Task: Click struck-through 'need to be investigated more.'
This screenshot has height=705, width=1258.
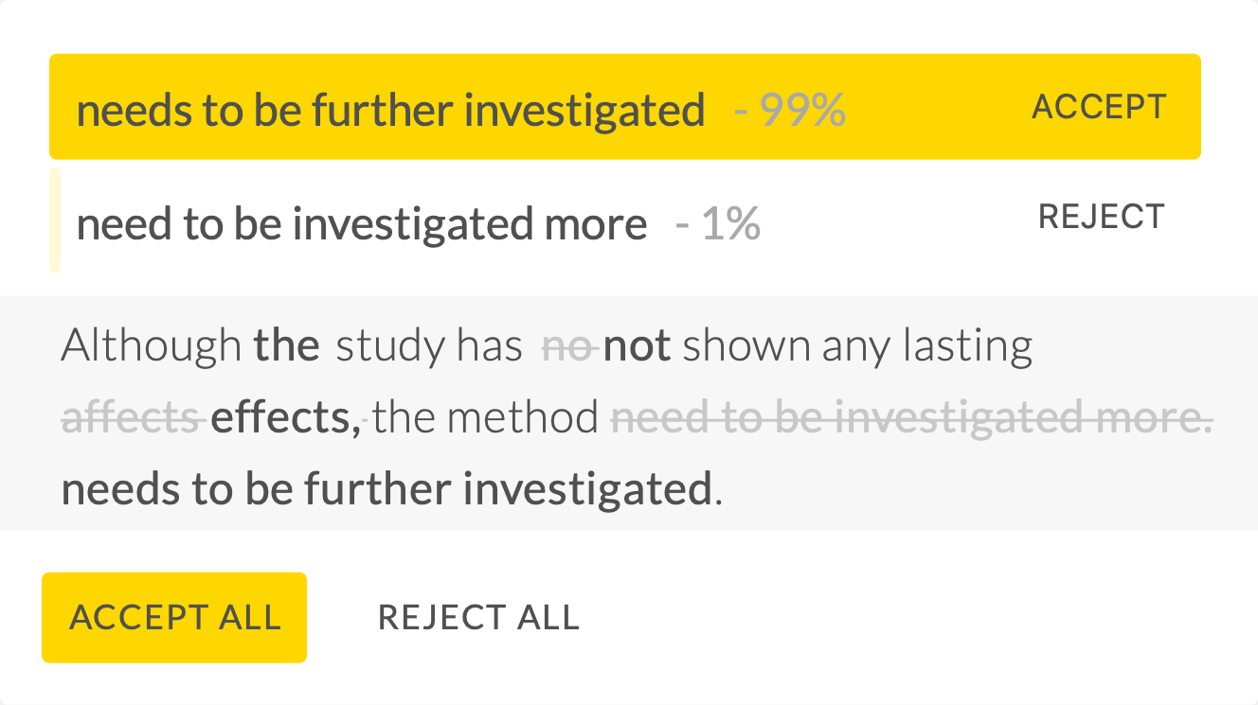Action: coord(911,416)
